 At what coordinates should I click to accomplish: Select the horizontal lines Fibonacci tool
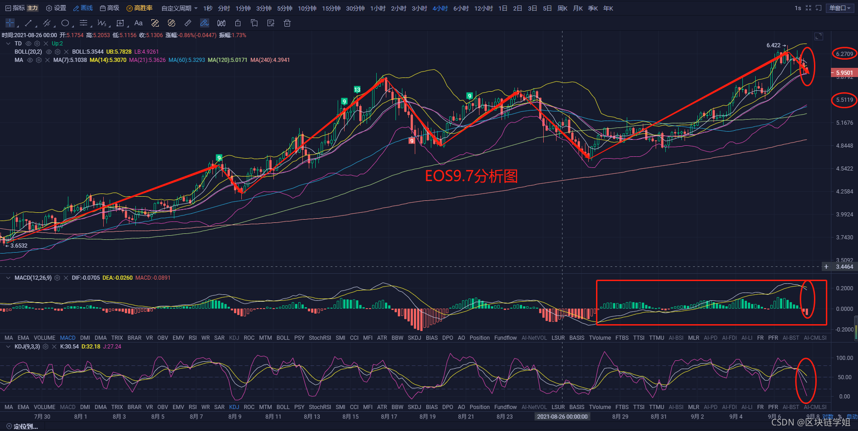[x=84, y=23]
